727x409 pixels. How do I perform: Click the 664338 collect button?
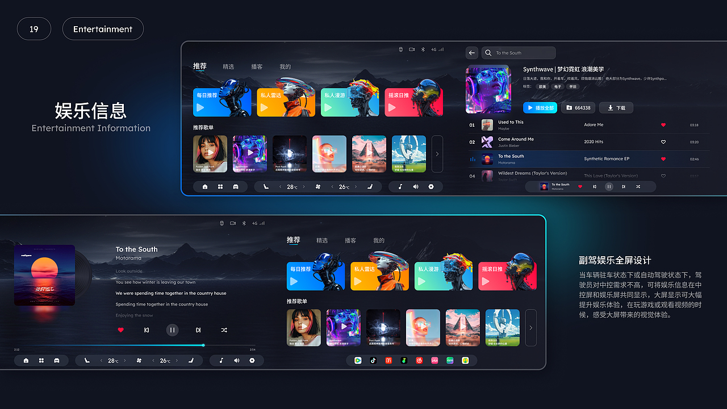[x=578, y=107]
